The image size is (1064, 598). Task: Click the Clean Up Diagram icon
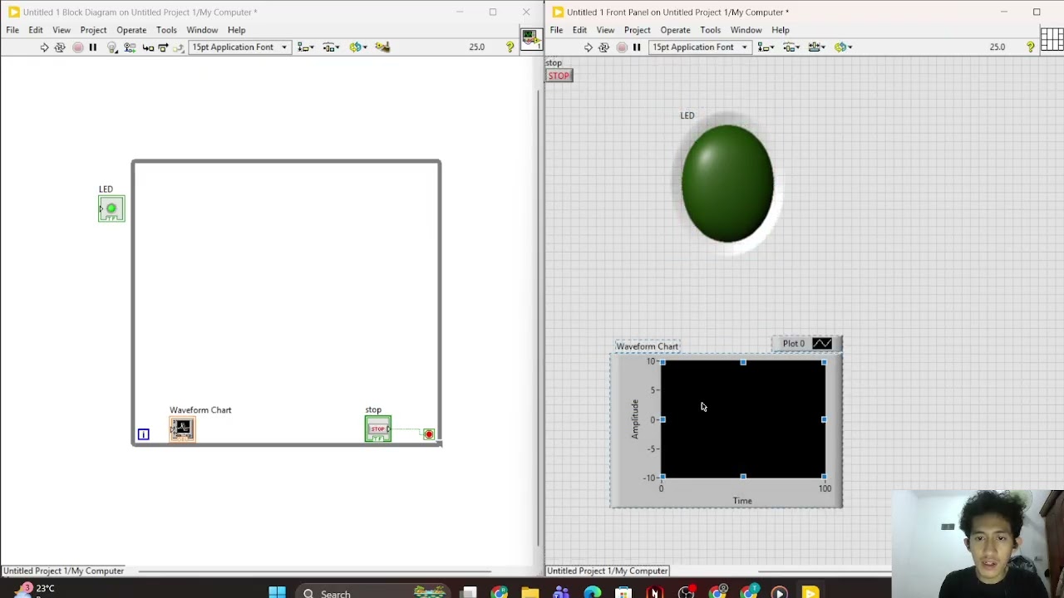click(x=382, y=47)
